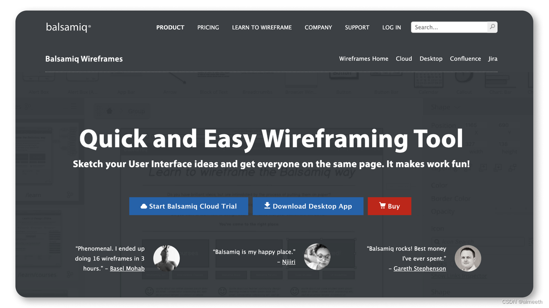Screen dimensions: 549x308
Task: Click Start Balsamiq Cloud Trial button
Action: point(189,206)
